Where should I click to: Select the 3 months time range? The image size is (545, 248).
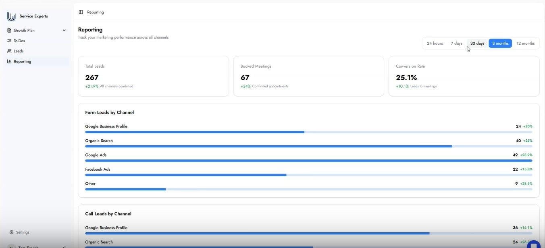[x=500, y=43]
